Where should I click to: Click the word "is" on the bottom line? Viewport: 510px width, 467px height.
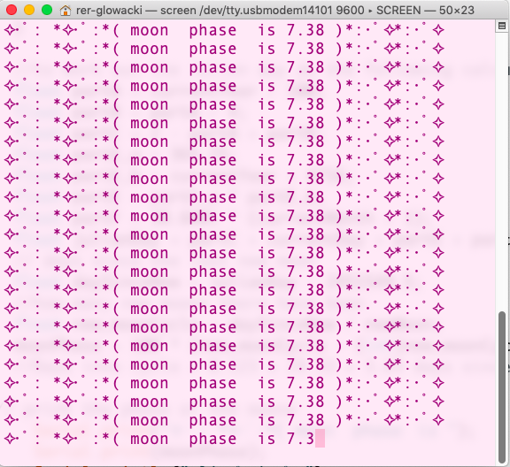click(267, 439)
